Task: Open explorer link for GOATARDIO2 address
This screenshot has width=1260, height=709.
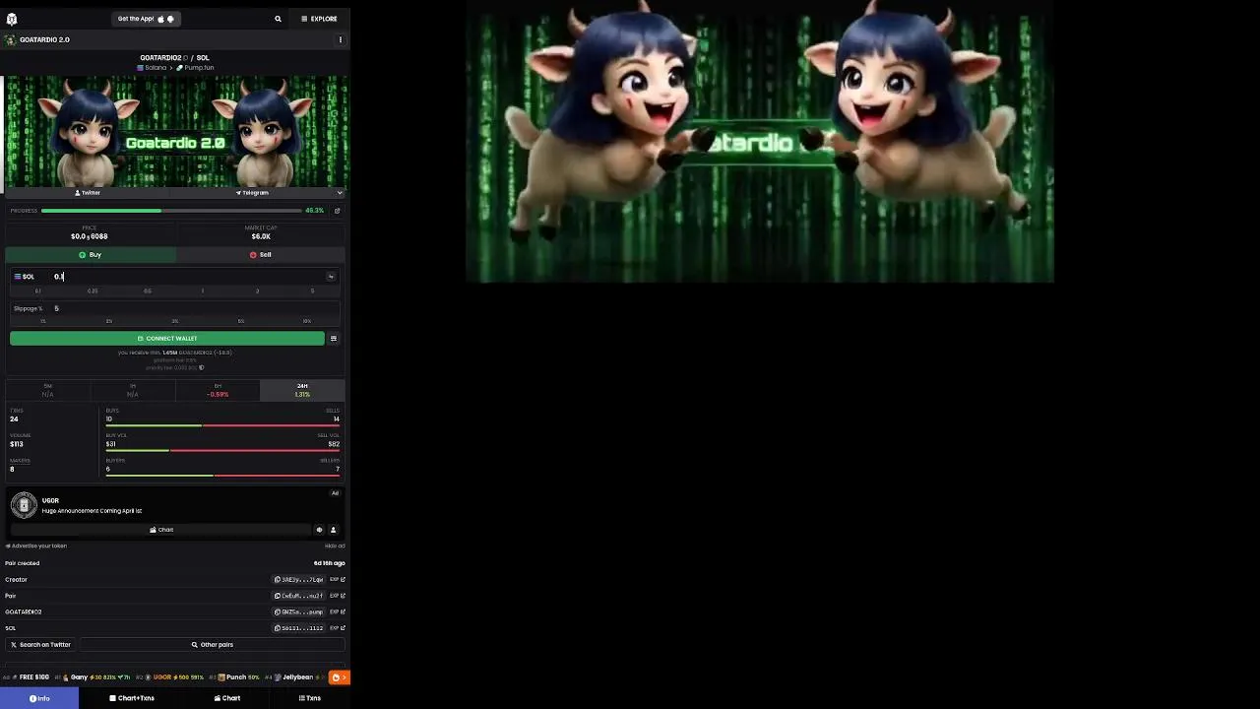Action: point(338,612)
